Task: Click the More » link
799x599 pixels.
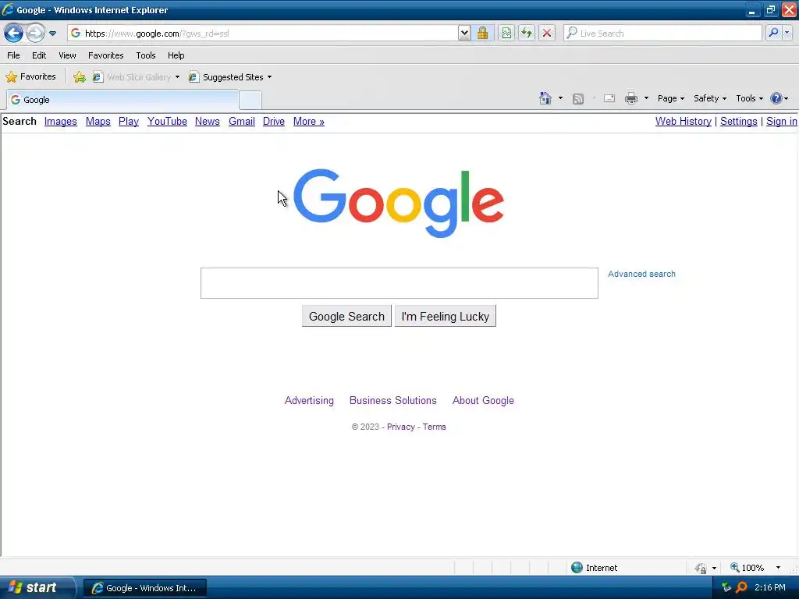Action: point(309,121)
